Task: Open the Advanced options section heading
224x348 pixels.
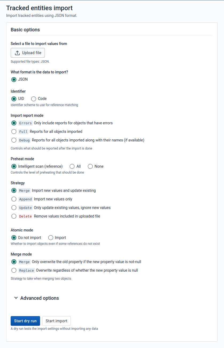Action: tap(40, 298)
